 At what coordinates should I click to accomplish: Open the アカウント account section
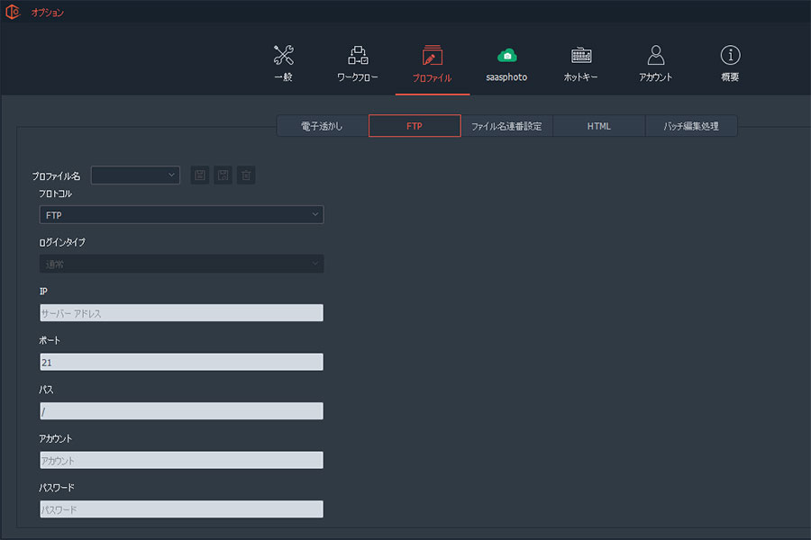pos(655,63)
